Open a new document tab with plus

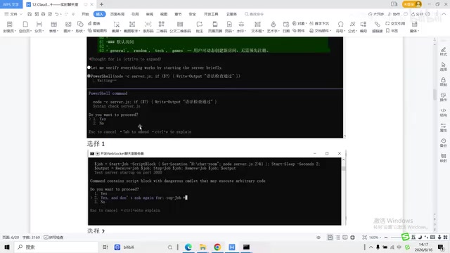point(101,4)
